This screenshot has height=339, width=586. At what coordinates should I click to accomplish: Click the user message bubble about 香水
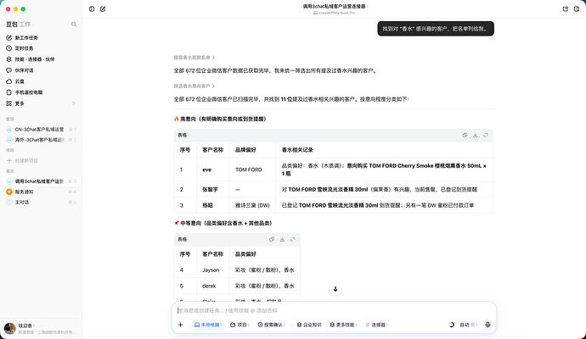(x=436, y=29)
